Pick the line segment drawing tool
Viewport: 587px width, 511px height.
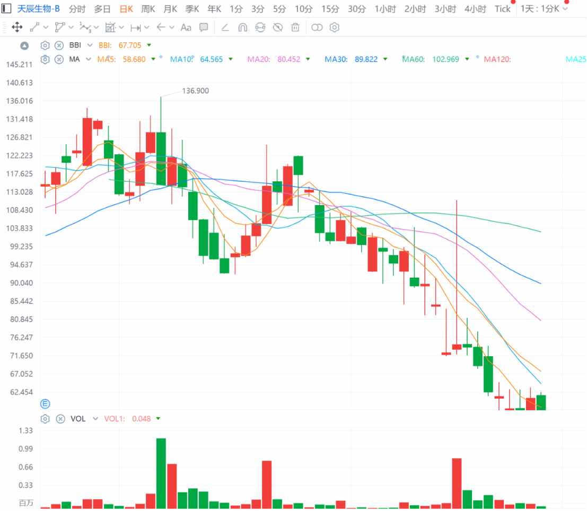click(x=34, y=28)
